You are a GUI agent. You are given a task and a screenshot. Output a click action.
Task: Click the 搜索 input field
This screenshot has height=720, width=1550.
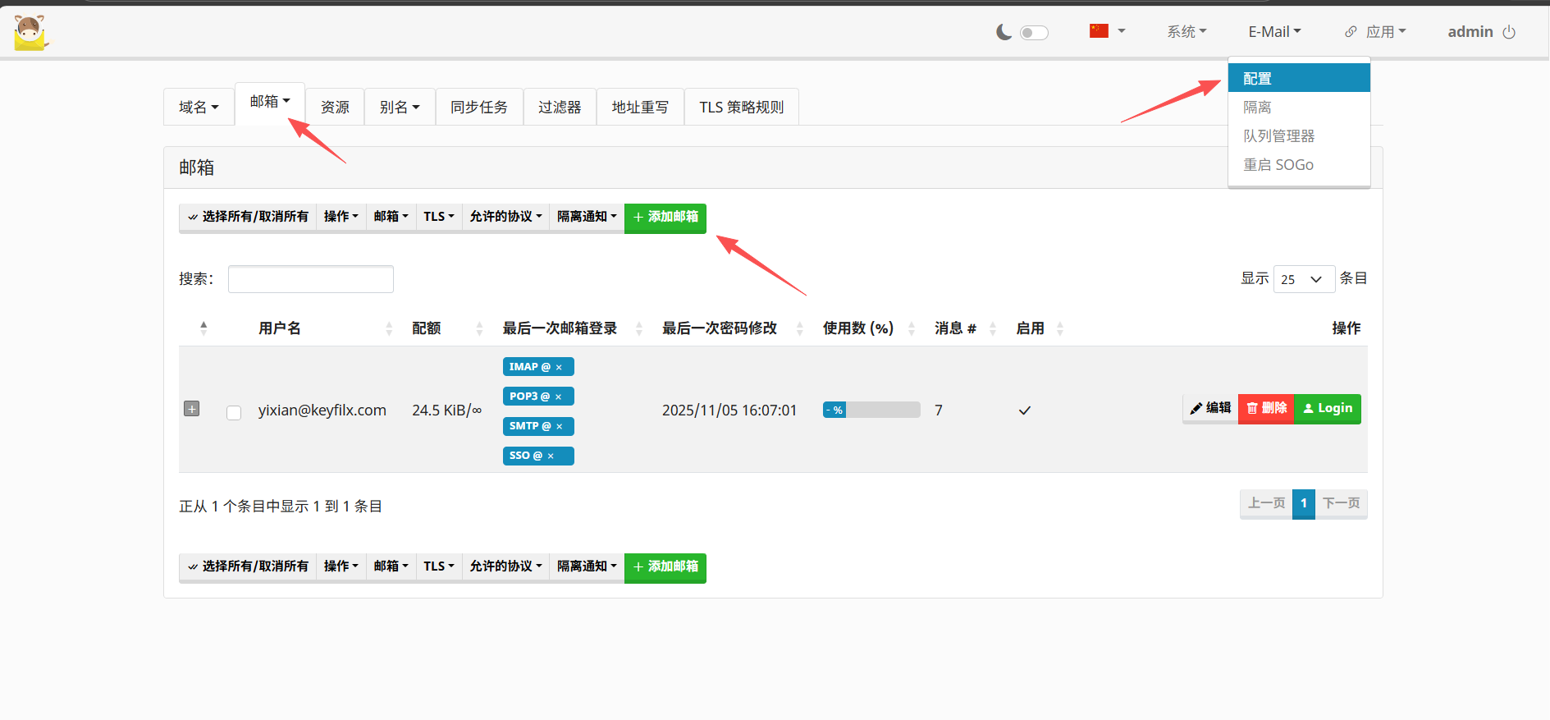coord(311,279)
